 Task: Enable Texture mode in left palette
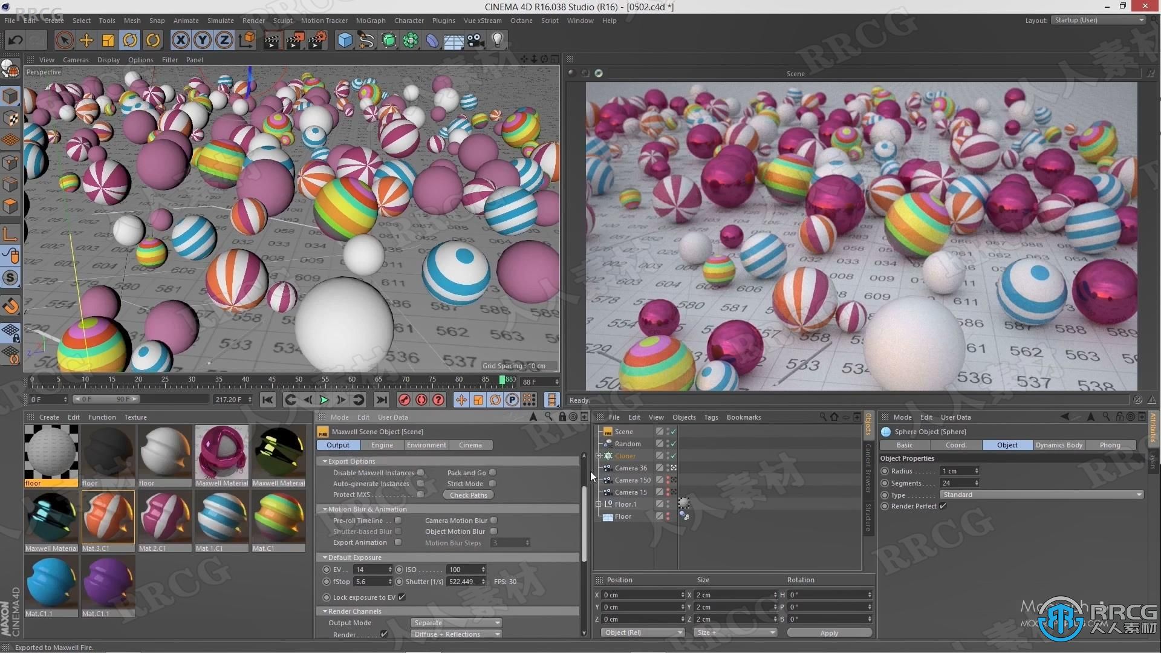10,118
